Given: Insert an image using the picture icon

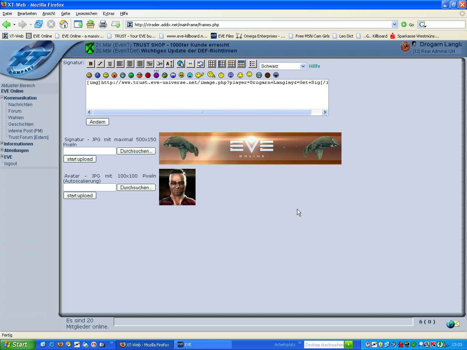Looking at the screenshot, I should [x=190, y=64].
